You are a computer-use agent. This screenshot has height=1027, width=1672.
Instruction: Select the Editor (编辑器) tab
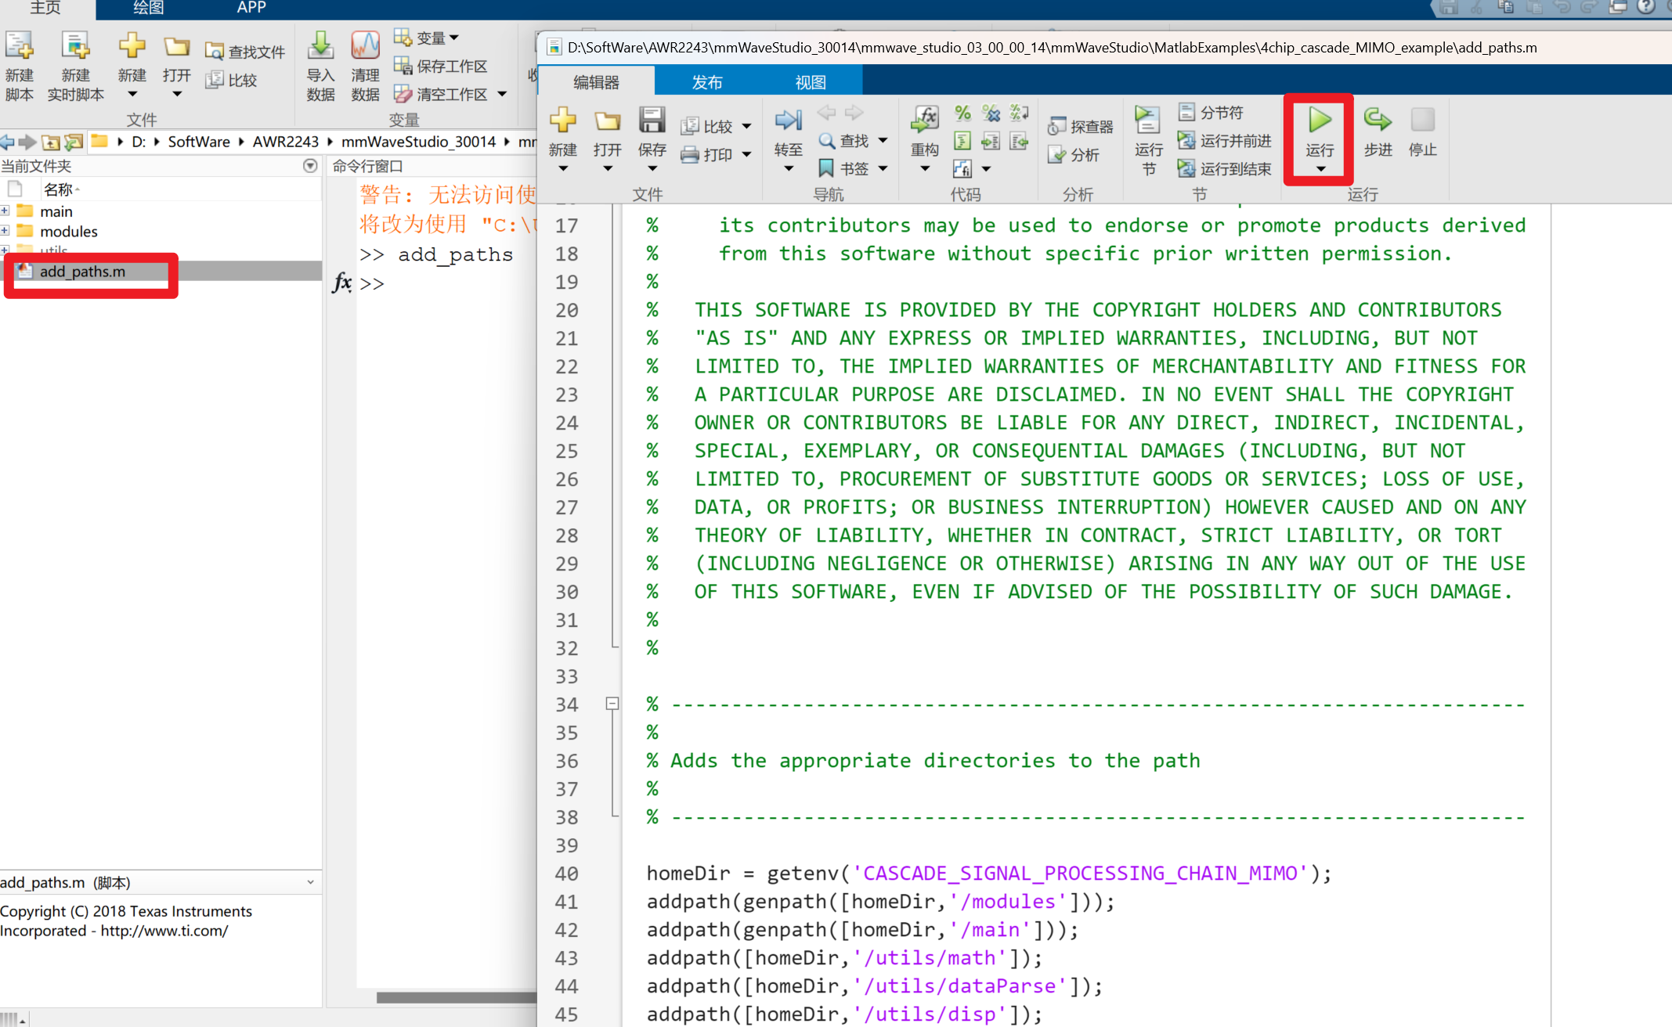[596, 81]
